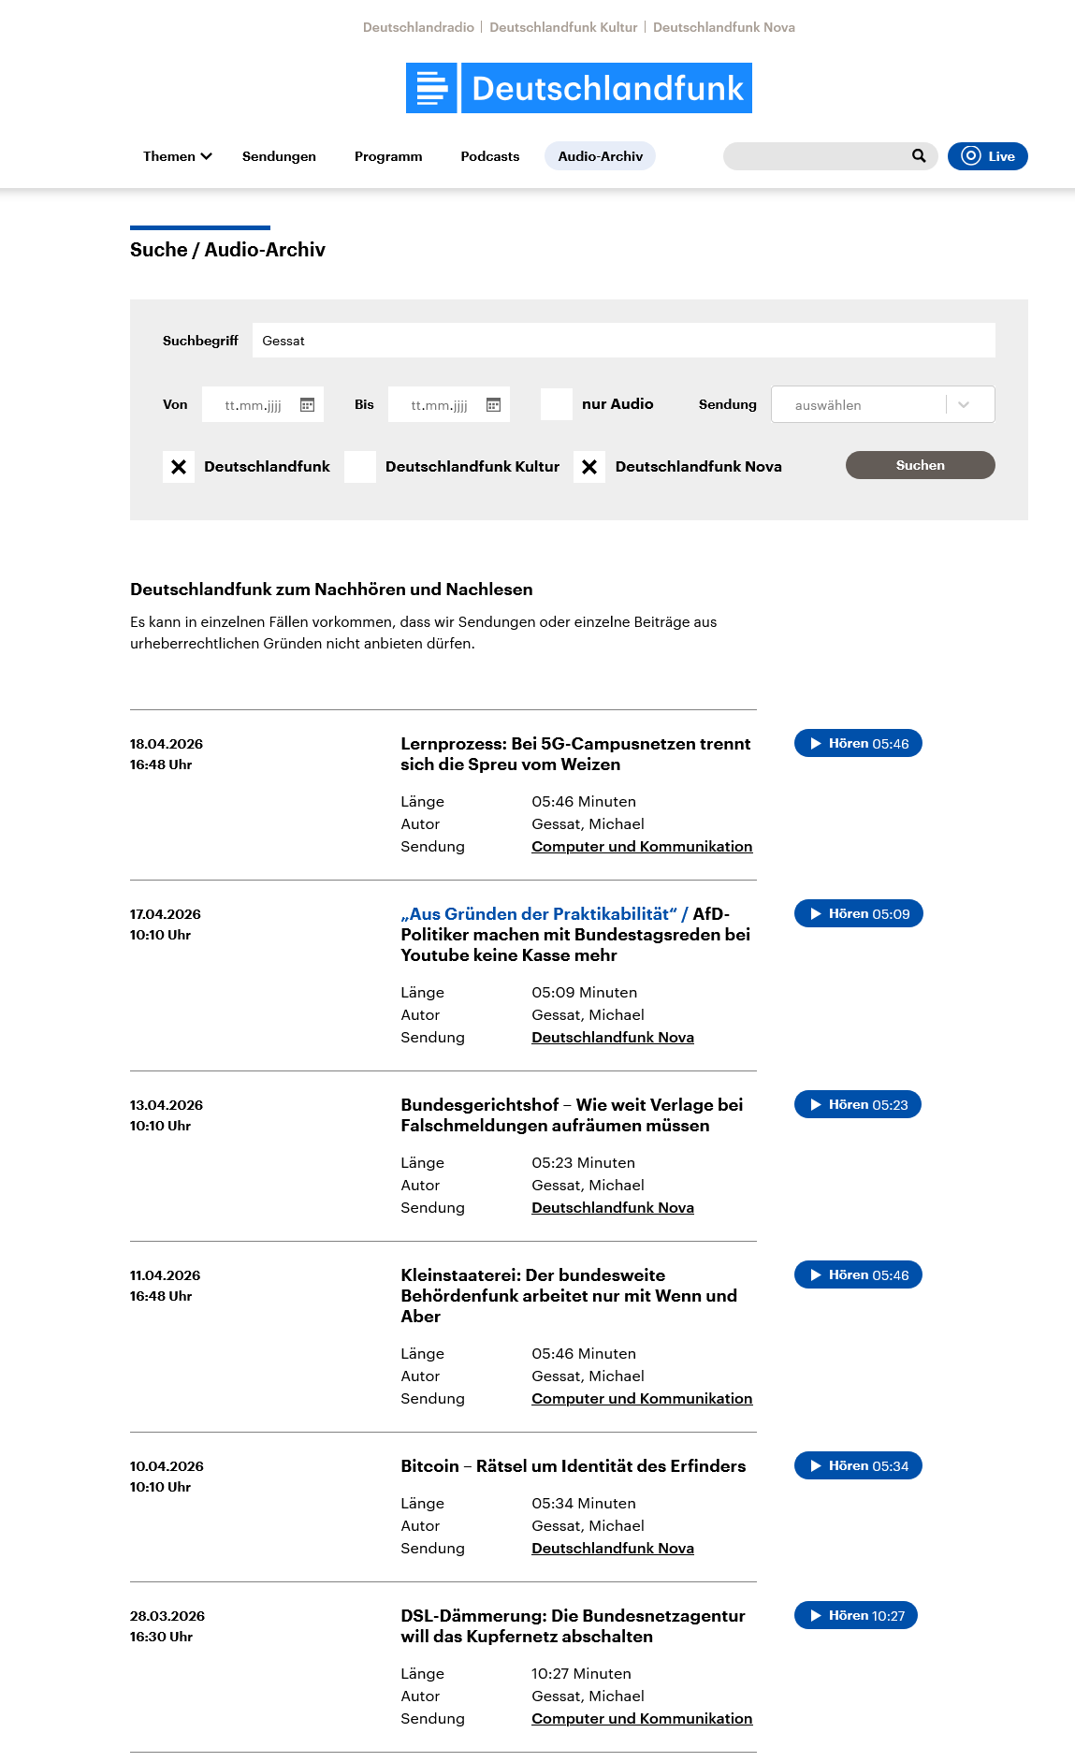Go to the Podcasts menu item

click(x=489, y=156)
